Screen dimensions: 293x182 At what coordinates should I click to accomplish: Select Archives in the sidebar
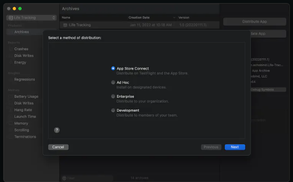[x=22, y=32]
